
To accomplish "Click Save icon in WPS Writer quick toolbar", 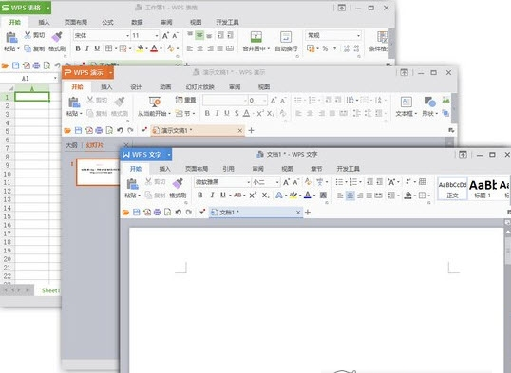I will 136,213.
